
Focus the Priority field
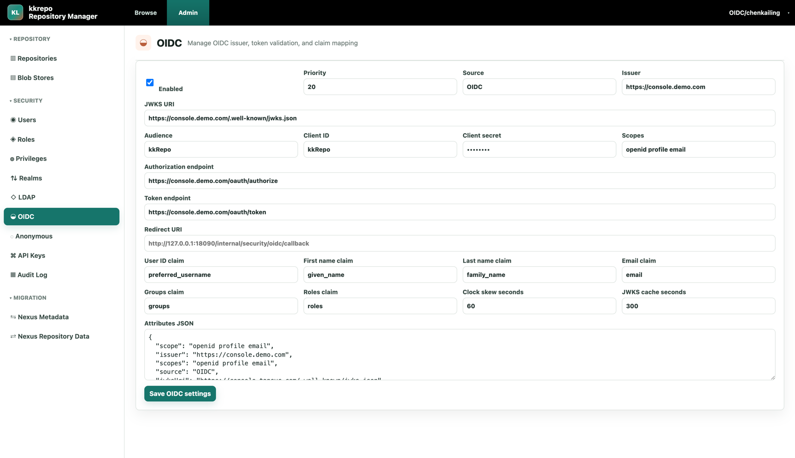[x=380, y=87]
